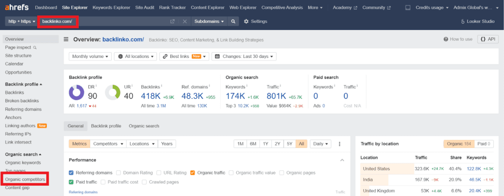Open Site Audit
This screenshot has width=504, height=196.
click(x=145, y=7)
